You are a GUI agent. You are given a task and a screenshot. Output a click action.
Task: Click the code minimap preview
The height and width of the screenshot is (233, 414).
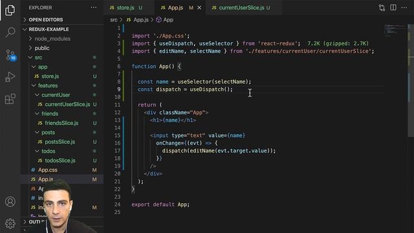click(395, 30)
